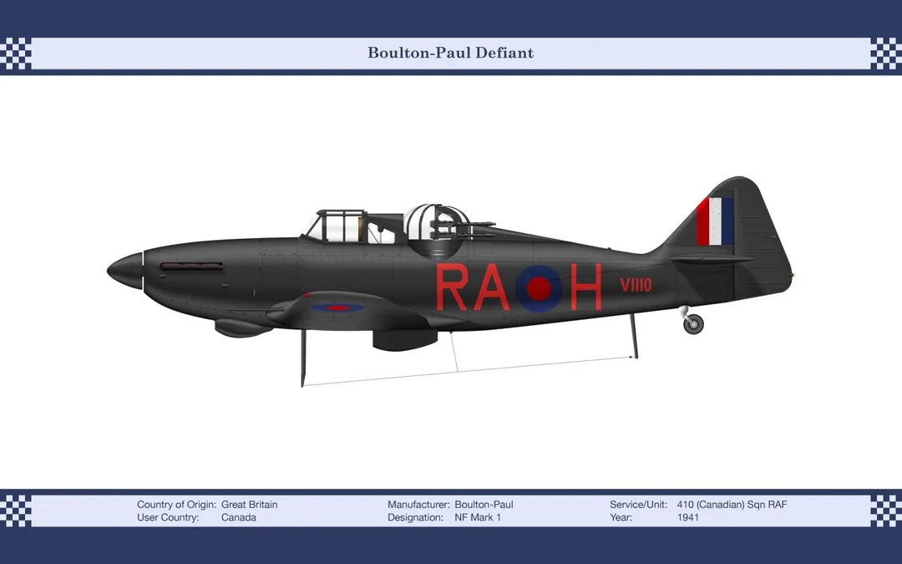Click the 'Year:' label
The height and width of the screenshot is (564, 902).
click(x=621, y=517)
